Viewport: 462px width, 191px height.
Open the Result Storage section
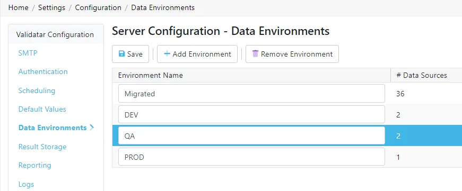[42, 147]
